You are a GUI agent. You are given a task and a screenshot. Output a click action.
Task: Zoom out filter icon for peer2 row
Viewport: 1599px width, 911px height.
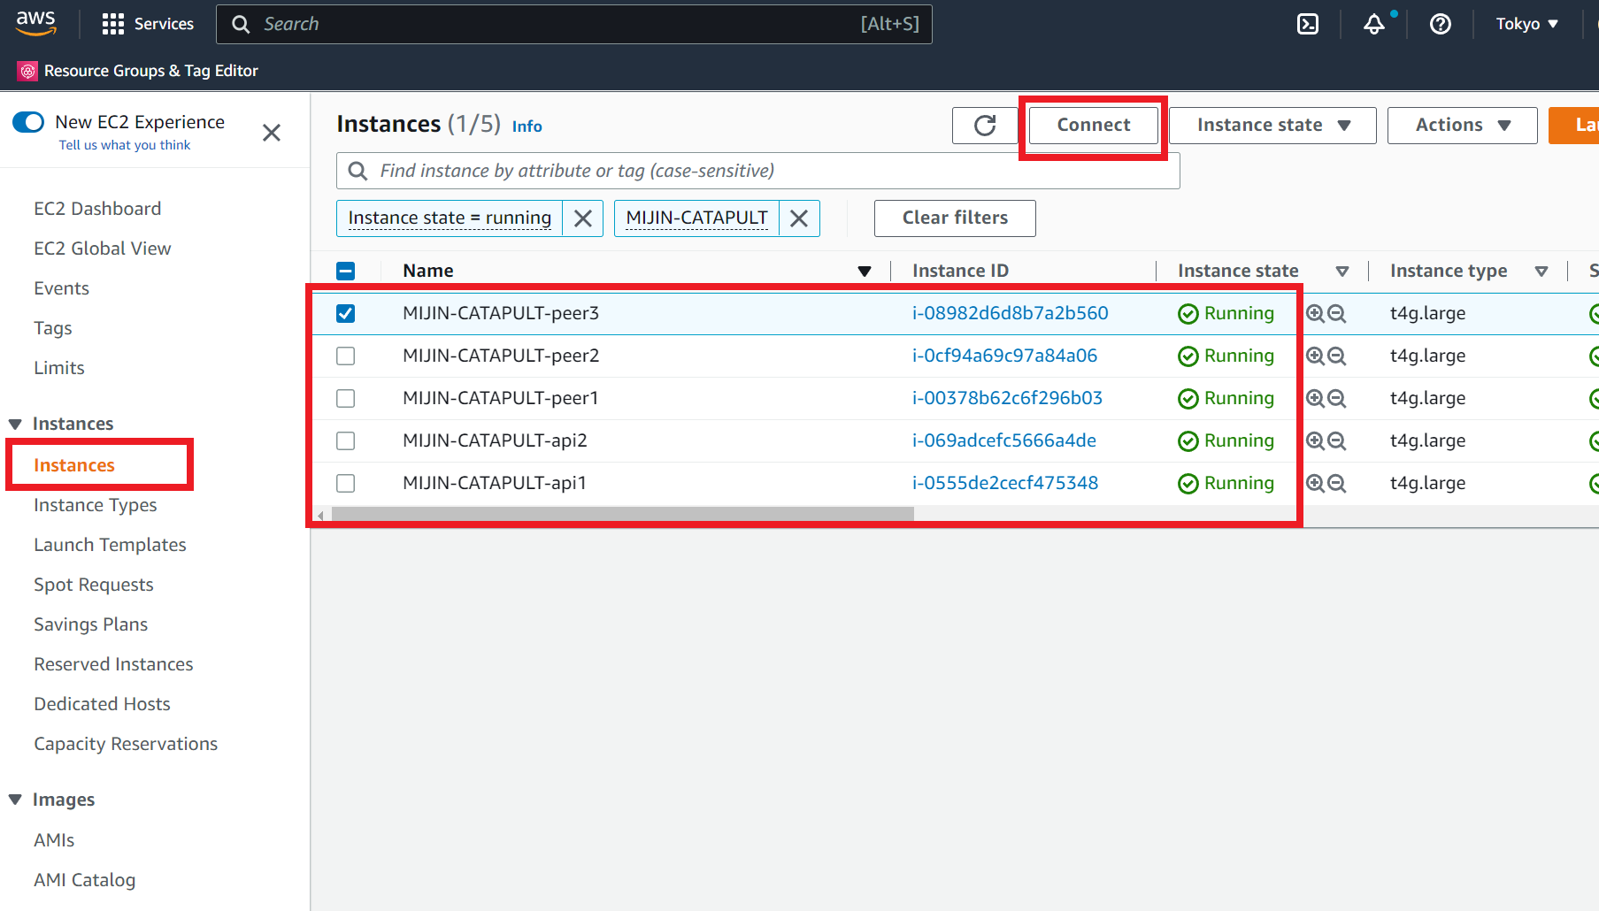click(x=1336, y=356)
